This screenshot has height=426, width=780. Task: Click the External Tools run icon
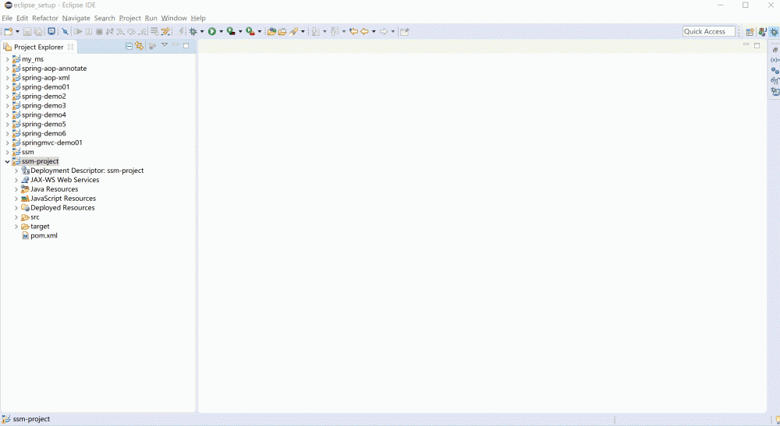click(250, 31)
